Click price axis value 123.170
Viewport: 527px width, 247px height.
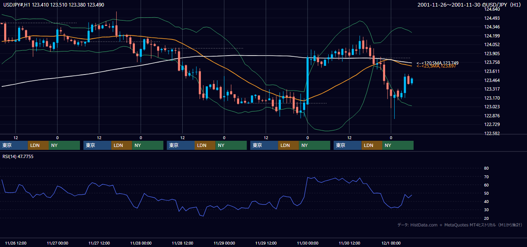[x=492, y=98]
